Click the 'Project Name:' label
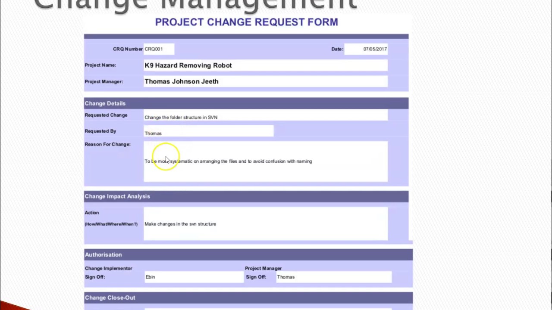This screenshot has height=310, width=552. (x=100, y=65)
